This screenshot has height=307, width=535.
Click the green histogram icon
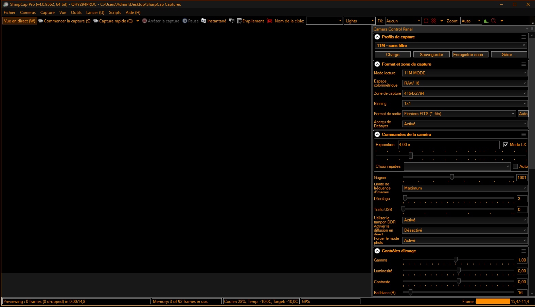[x=486, y=21]
